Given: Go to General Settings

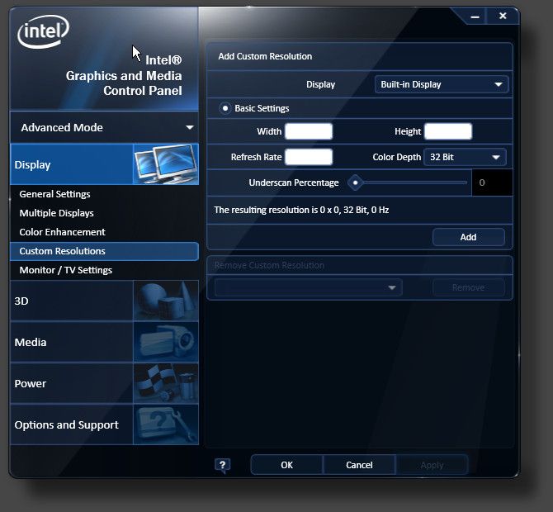Looking at the screenshot, I should click(x=54, y=194).
